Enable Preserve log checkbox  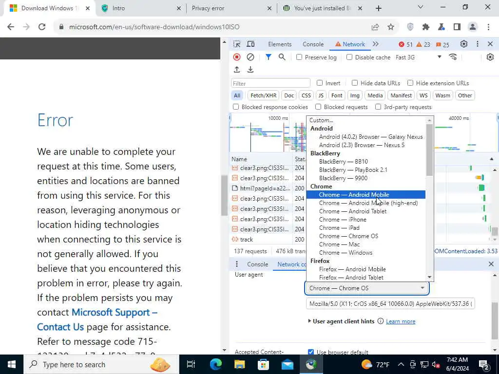pos(299,57)
